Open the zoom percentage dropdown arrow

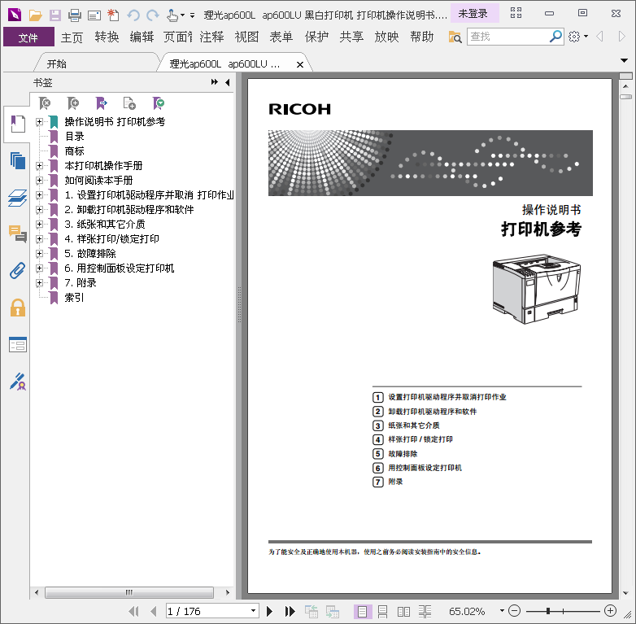[502, 611]
